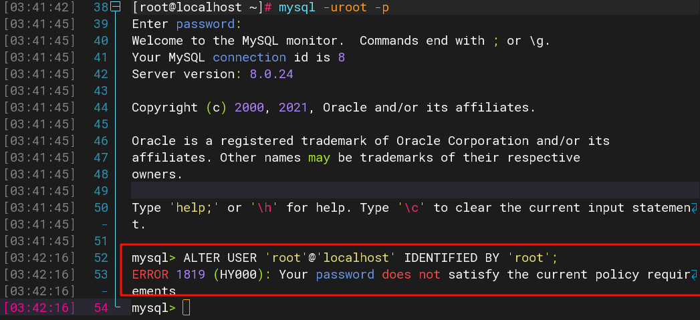Click line number 52
Image resolution: width=700 pixels, height=320 pixels.
pos(102,258)
